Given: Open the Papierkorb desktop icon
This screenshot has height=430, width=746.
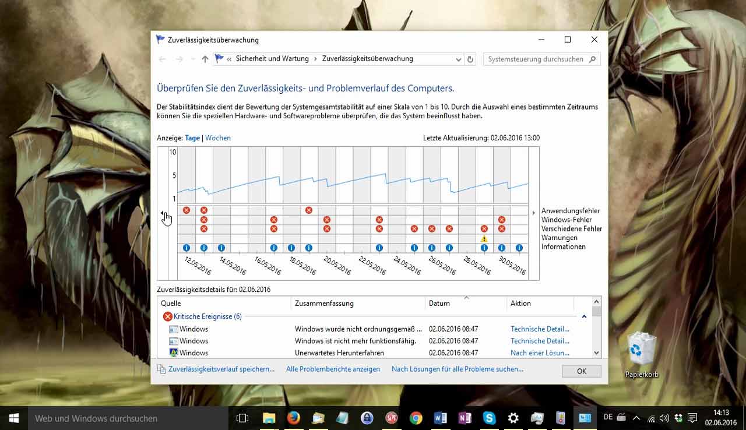Looking at the screenshot, I should point(642,355).
